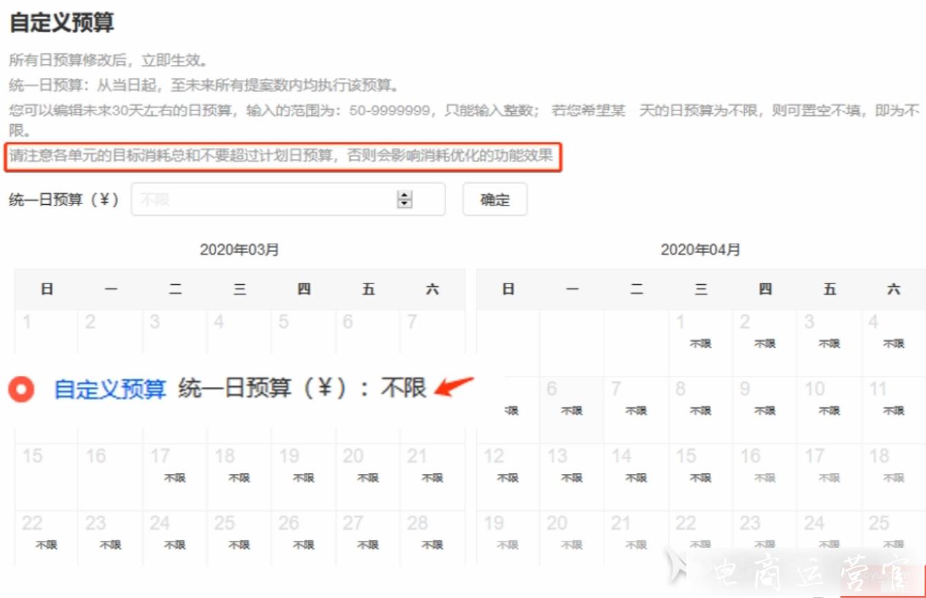This screenshot has height=598, width=926.
Task: Open April 4 budget cell
Action: pyautogui.click(x=894, y=342)
